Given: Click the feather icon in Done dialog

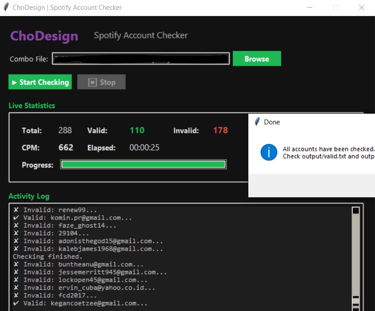Looking at the screenshot, I should click(x=257, y=122).
